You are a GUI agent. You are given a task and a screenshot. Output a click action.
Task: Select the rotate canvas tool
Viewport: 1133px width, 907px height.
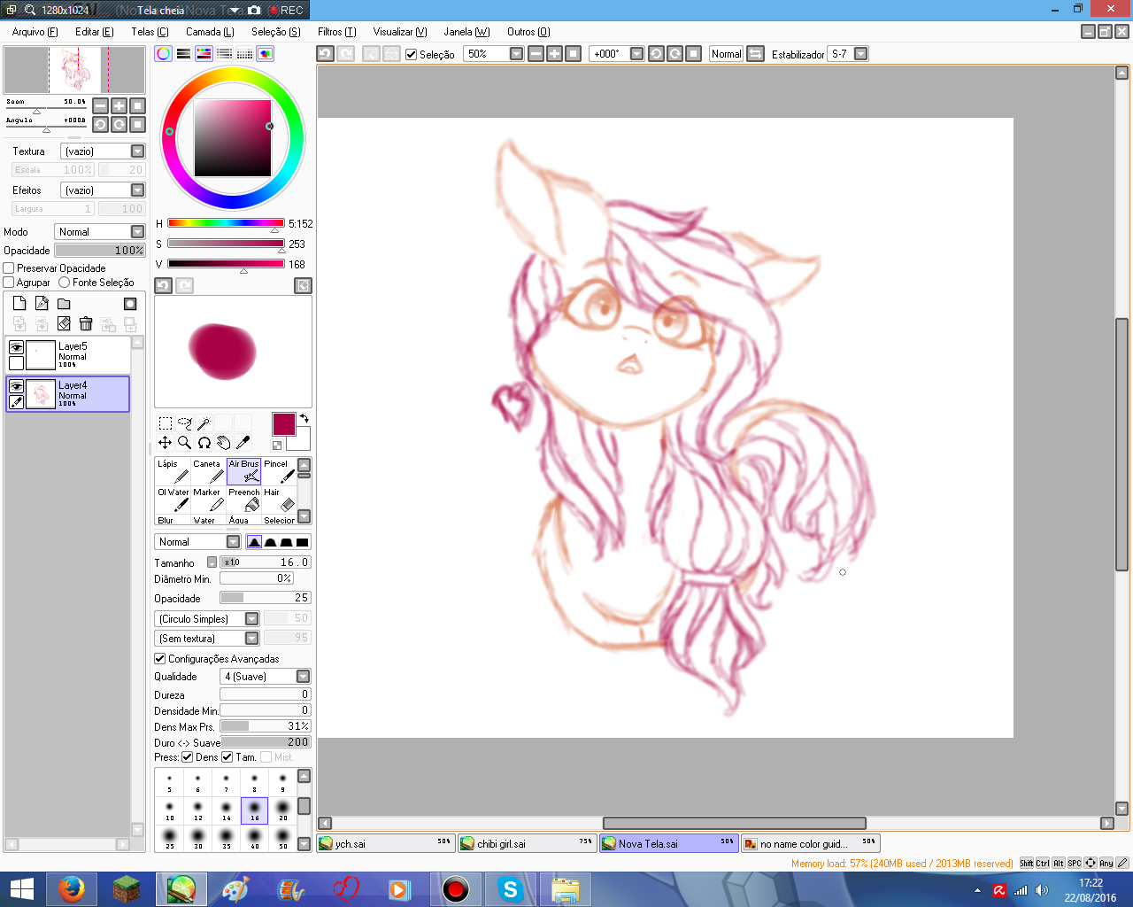pos(204,442)
